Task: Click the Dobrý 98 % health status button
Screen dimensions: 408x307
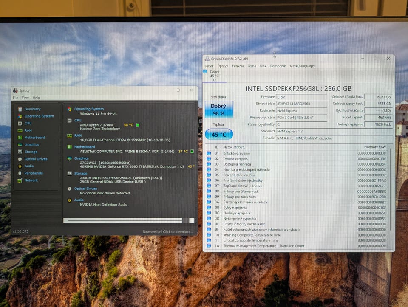Action: (218, 110)
